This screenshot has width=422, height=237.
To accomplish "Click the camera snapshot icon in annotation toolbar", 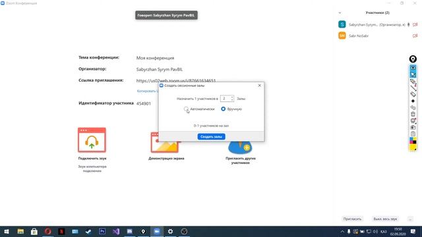I will (413, 127).
